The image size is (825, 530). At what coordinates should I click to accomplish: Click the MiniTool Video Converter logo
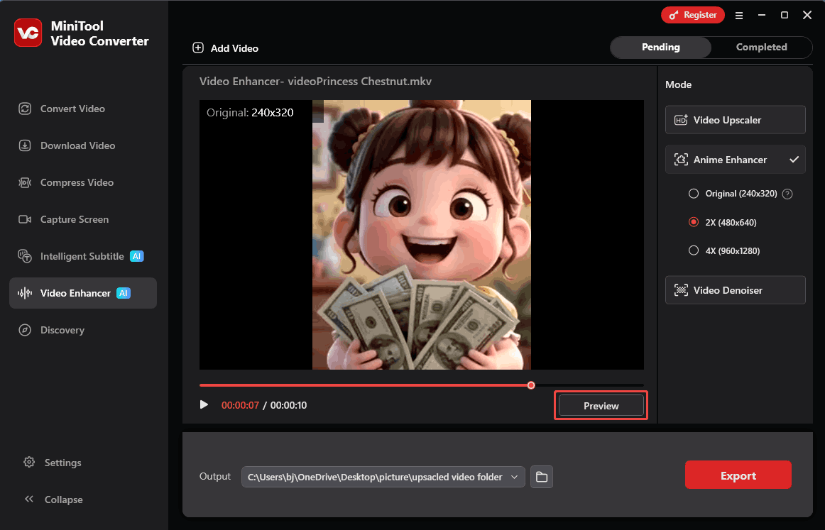pos(28,33)
